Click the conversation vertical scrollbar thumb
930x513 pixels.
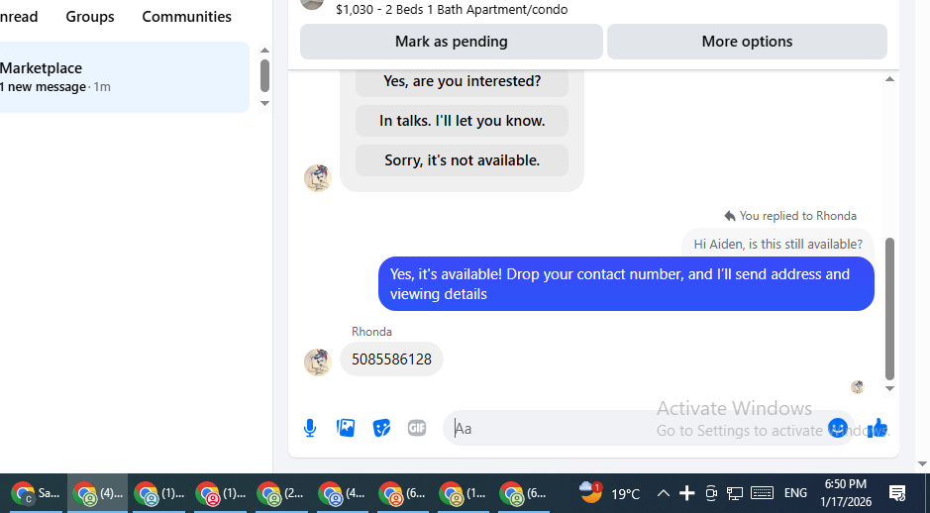pos(889,308)
